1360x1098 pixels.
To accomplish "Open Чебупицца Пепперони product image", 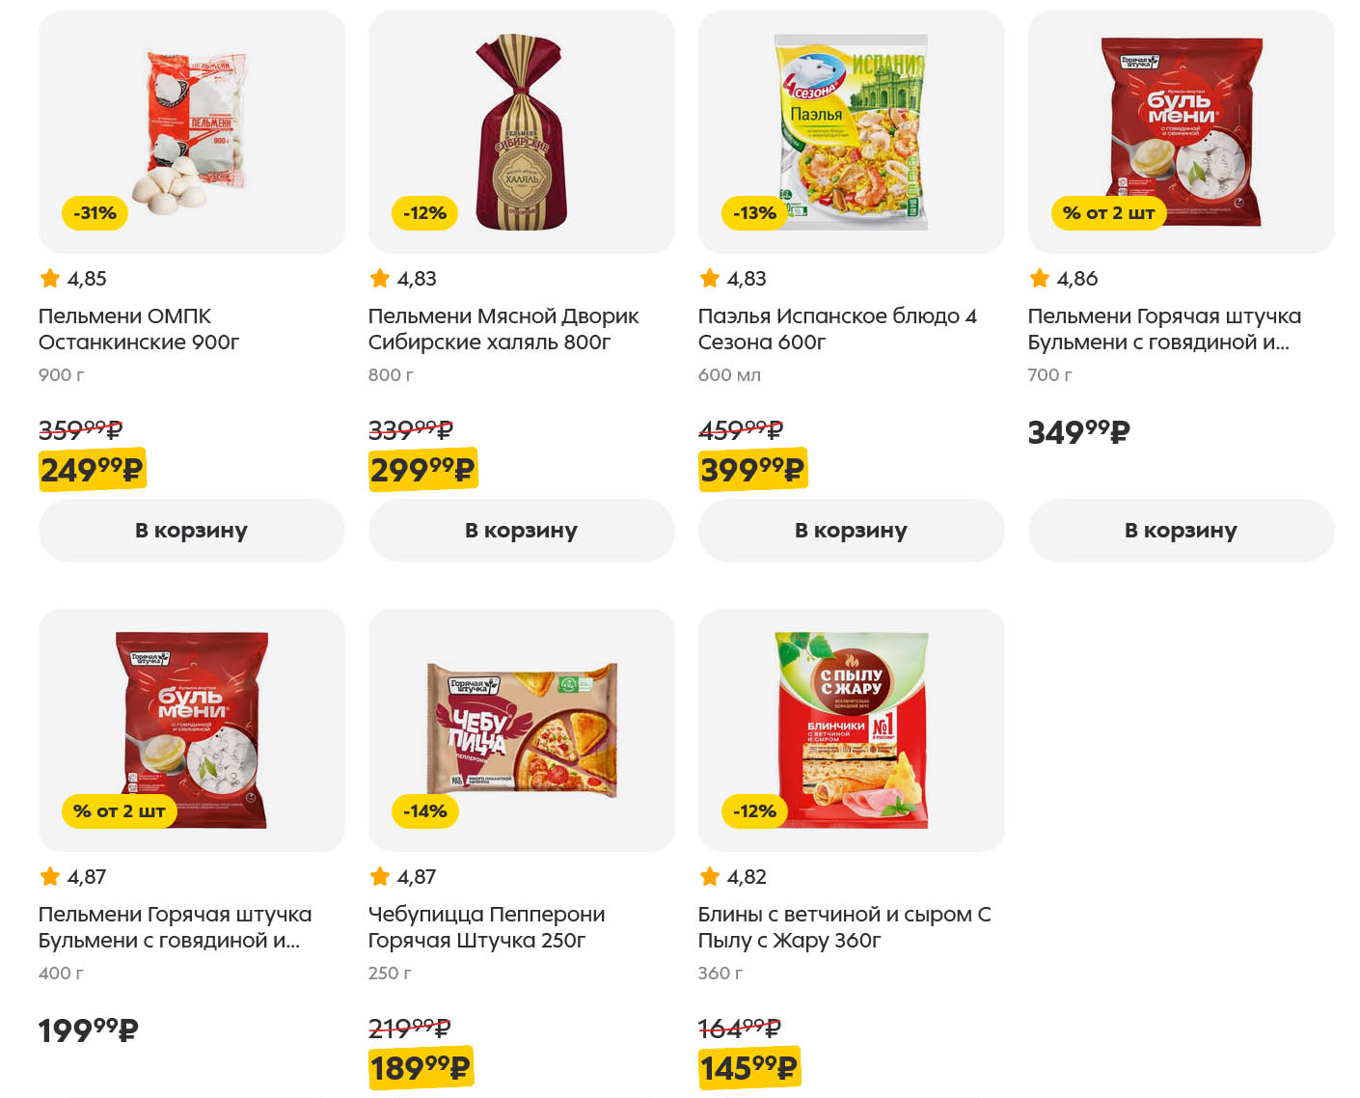I will (521, 728).
